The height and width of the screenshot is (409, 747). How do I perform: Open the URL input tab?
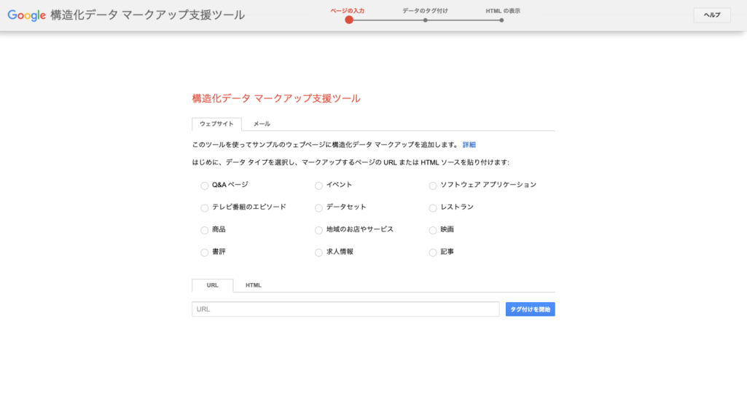[213, 285]
